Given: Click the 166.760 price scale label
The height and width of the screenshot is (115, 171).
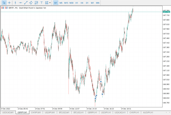Looking at the screenshot, I should [166, 103].
